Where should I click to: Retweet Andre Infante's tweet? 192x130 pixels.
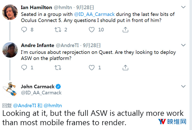coord(58,68)
